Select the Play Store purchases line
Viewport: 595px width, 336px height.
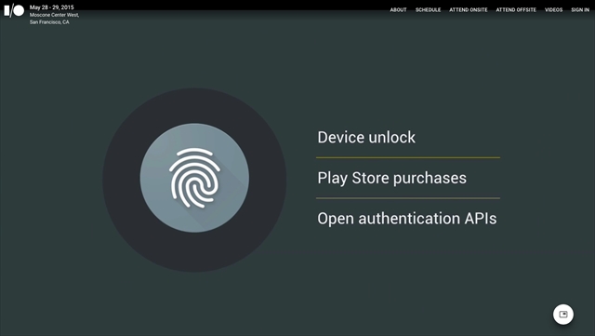(x=391, y=179)
